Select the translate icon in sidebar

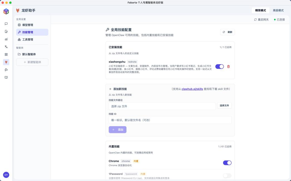(x=6, y=47)
